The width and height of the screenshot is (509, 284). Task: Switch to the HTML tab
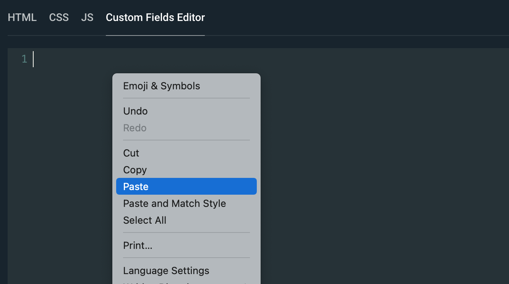22,18
